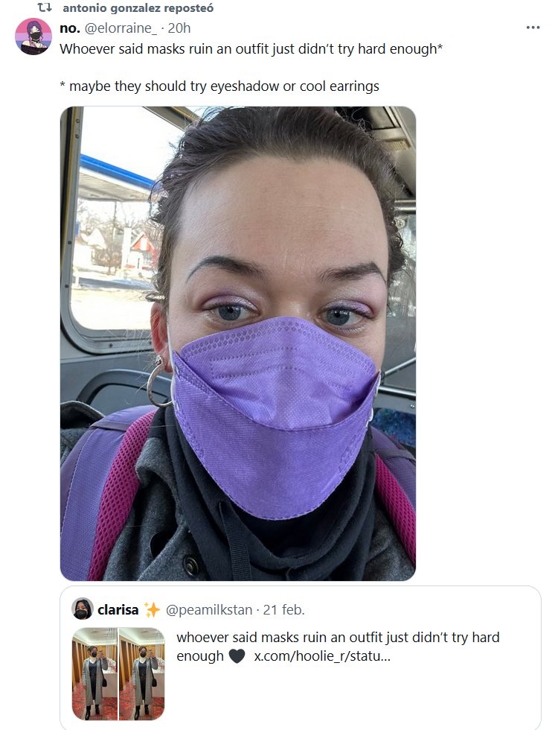
Task: Open the right outfit photo in quoted tweet
Action: pyautogui.click(x=142, y=673)
